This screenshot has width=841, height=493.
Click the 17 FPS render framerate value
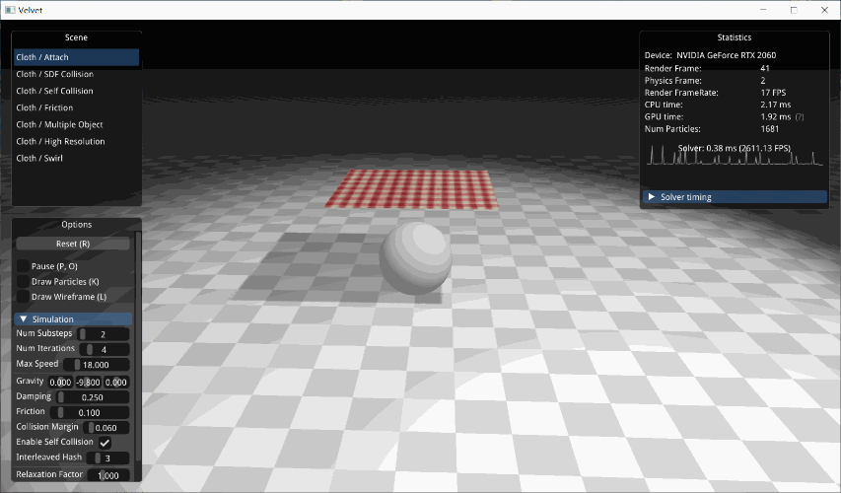click(773, 93)
